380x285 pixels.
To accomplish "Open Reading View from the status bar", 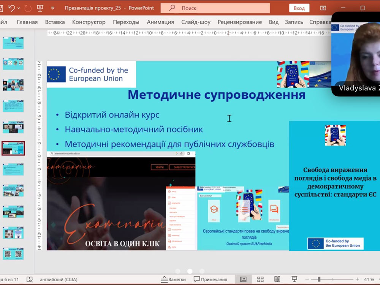I will 277,279.
